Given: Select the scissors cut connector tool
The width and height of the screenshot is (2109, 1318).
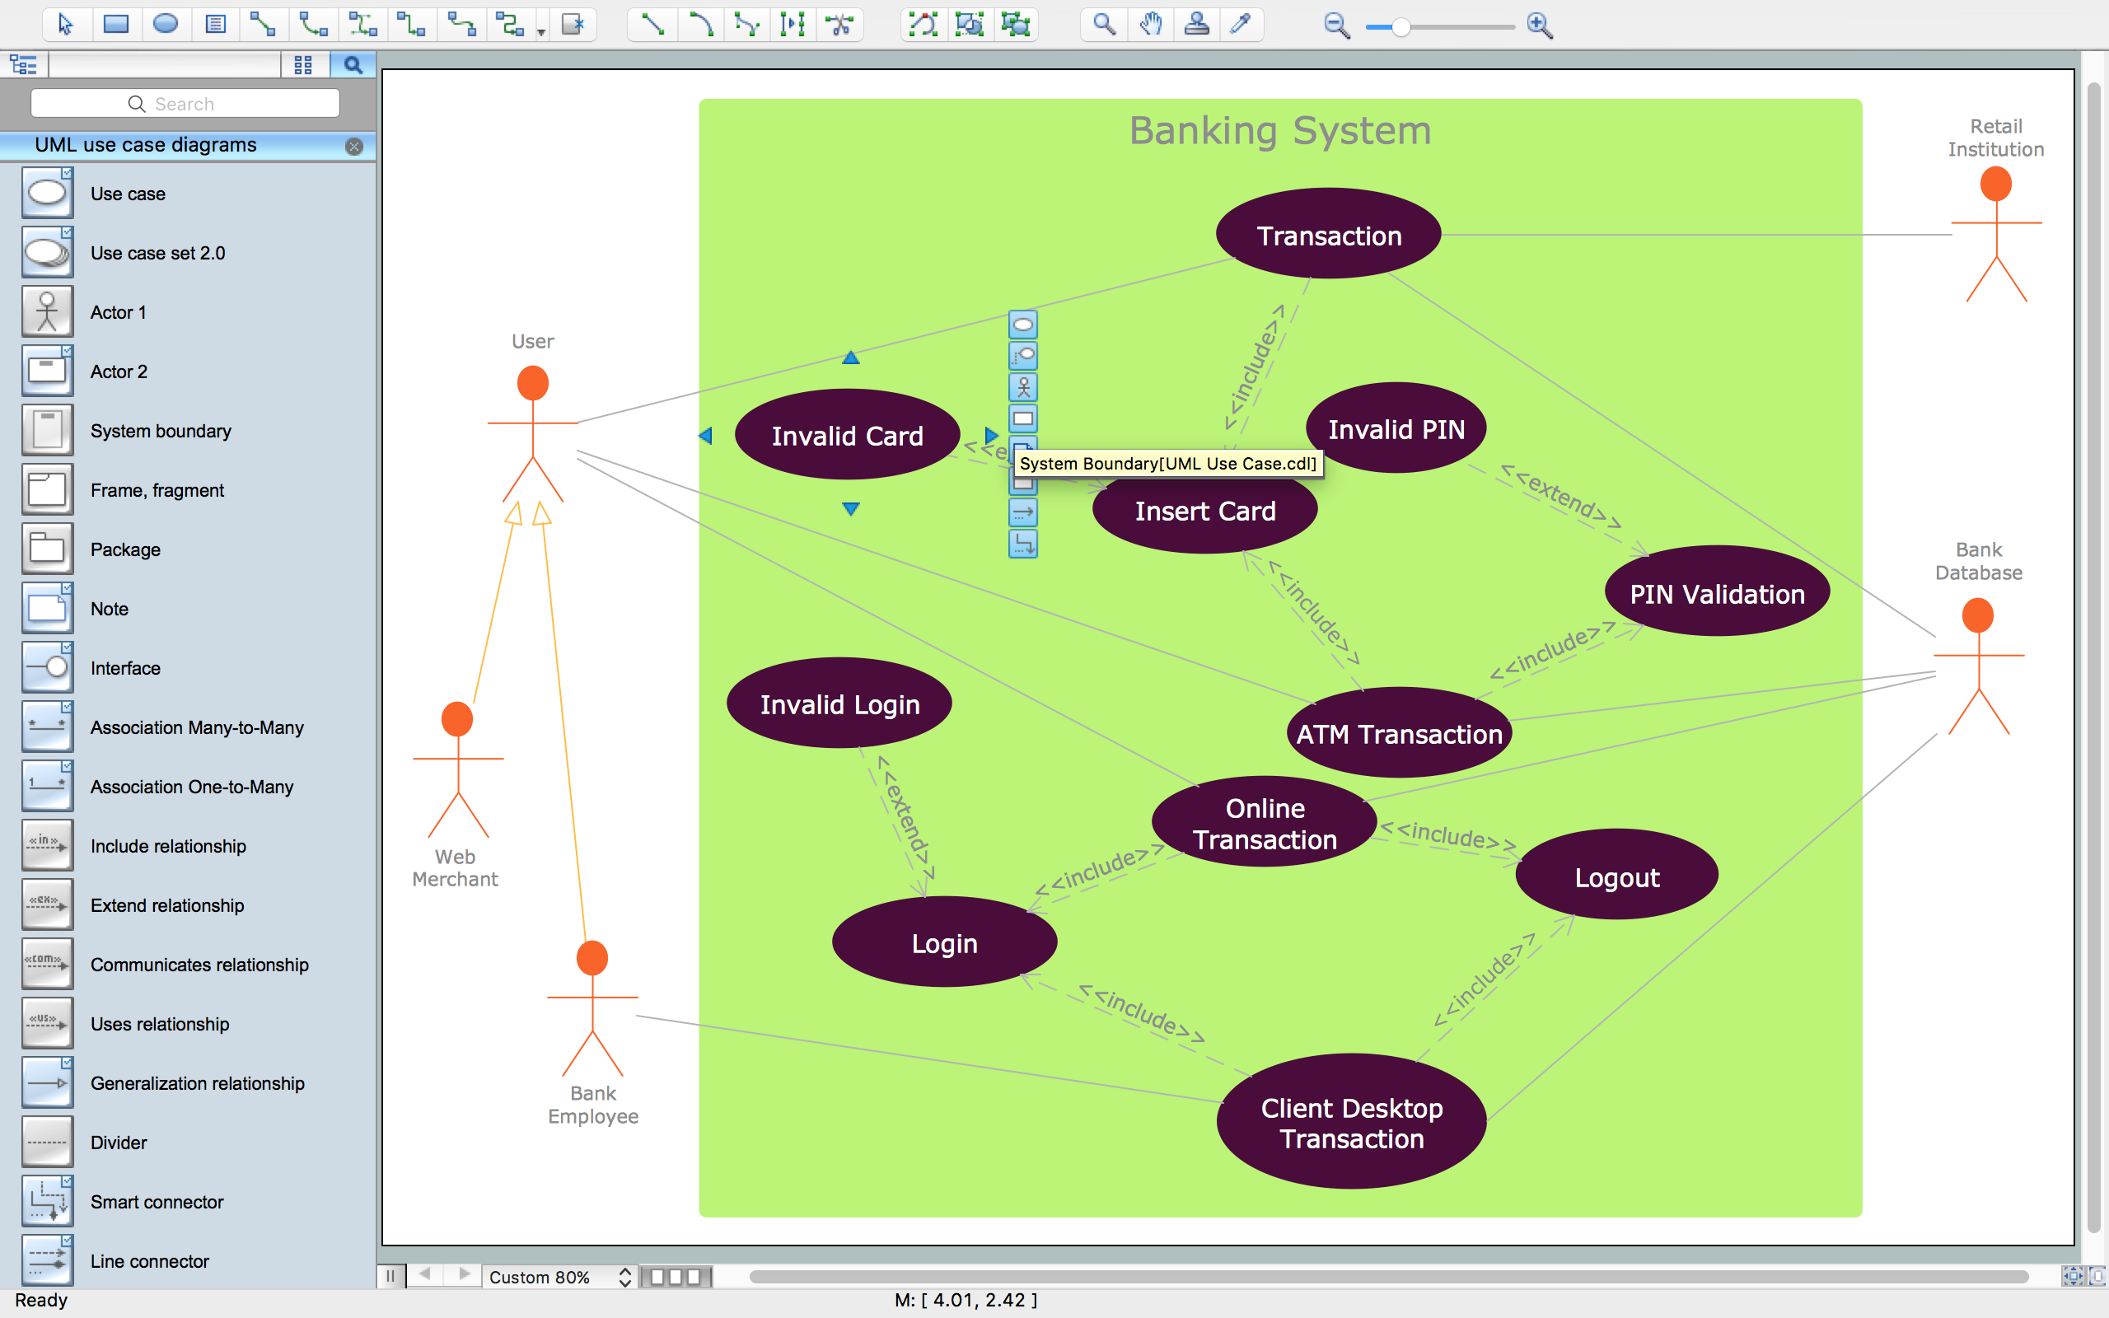Looking at the screenshot, I should tap(839, 25).
